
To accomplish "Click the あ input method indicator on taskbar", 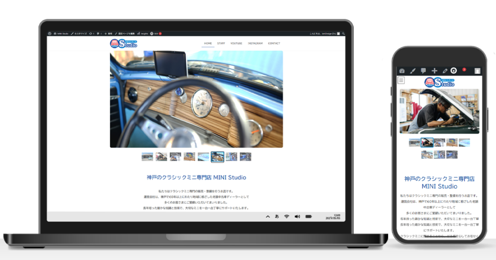I will 277,217.
